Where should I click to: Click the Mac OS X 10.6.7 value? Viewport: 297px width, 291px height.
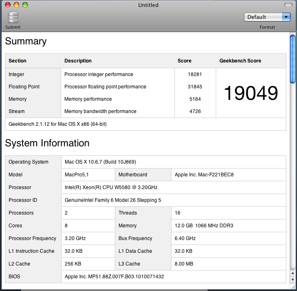[101, 162]
